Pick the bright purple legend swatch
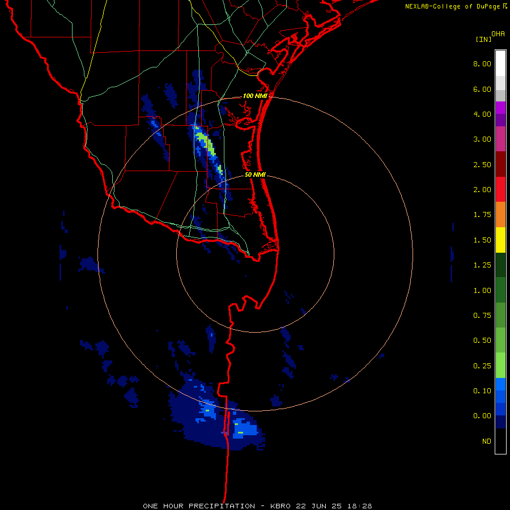 pos(500,108)
